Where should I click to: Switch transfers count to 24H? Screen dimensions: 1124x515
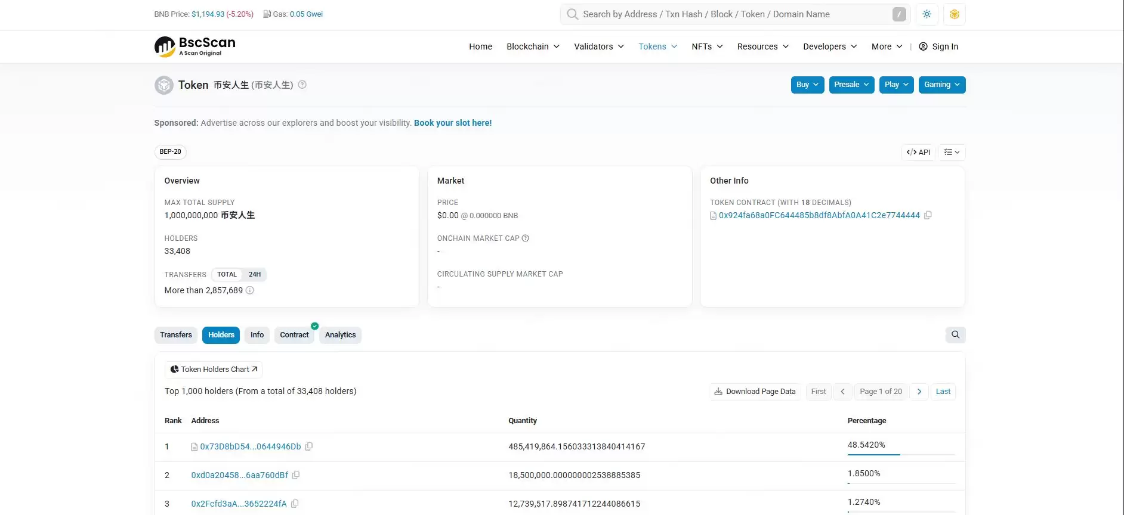pyautogui.click(x=255, y=275)
